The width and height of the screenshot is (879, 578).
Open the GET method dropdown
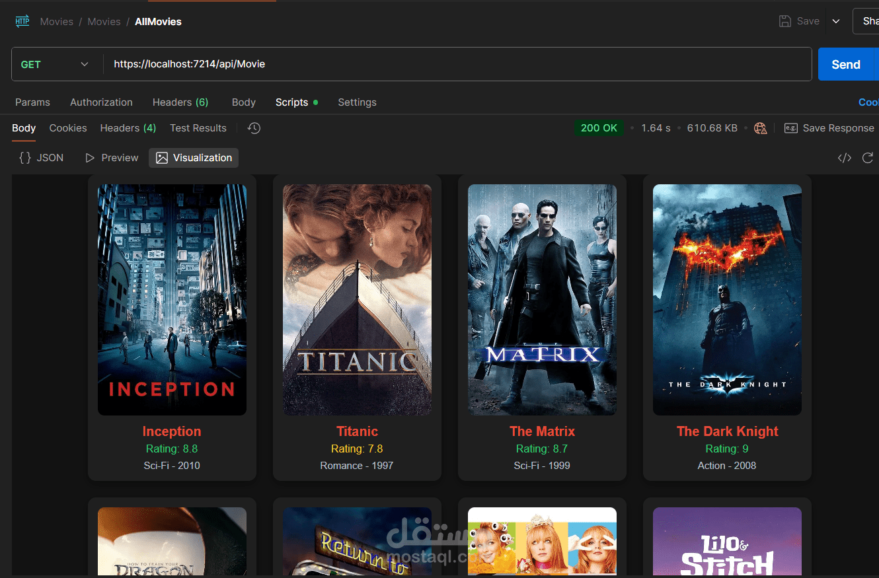tap(55, 64)
